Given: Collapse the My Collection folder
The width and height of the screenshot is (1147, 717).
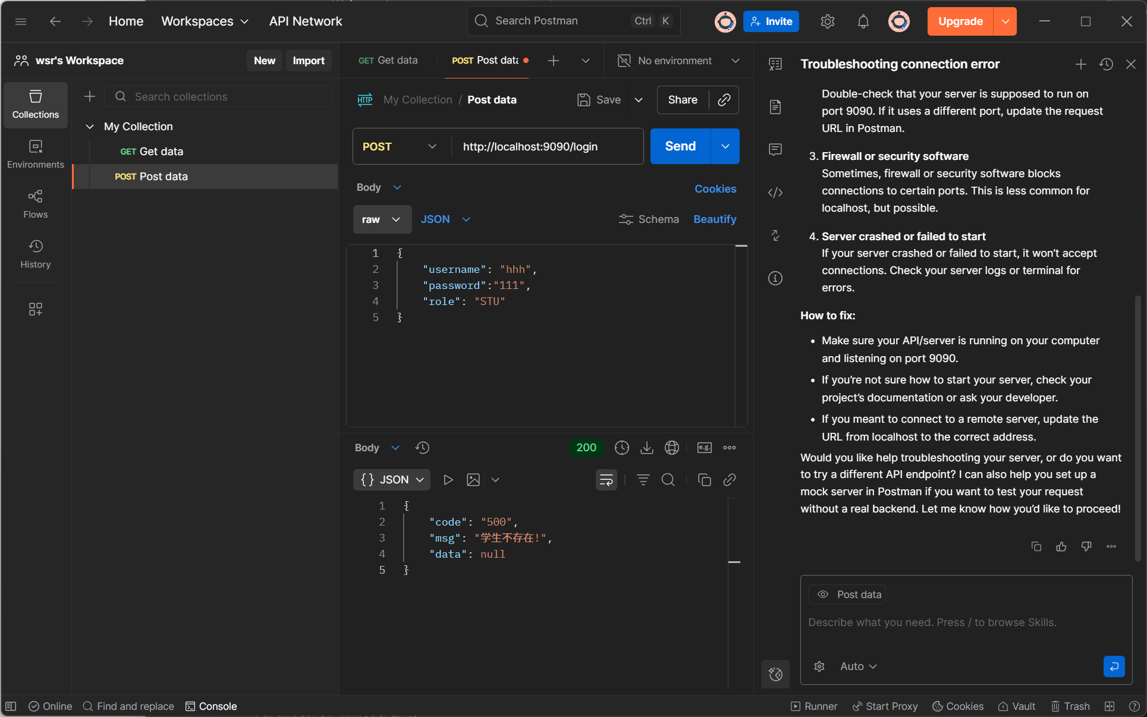Looking at the screenshot, I should [90, 127].
